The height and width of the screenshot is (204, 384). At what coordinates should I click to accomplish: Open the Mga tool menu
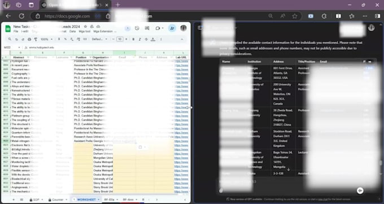tap(85, 32)
